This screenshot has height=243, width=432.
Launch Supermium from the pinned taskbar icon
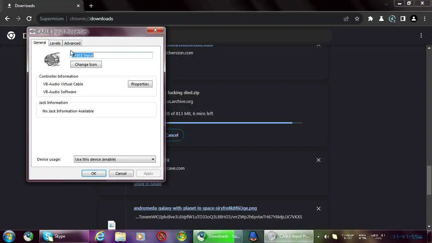[28, 236]
